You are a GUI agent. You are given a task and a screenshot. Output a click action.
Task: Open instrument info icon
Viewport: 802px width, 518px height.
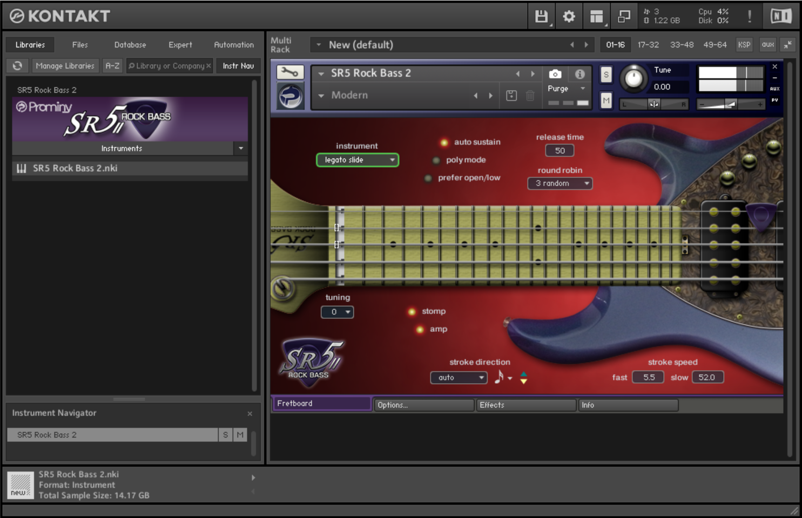(x=580, y=74)
